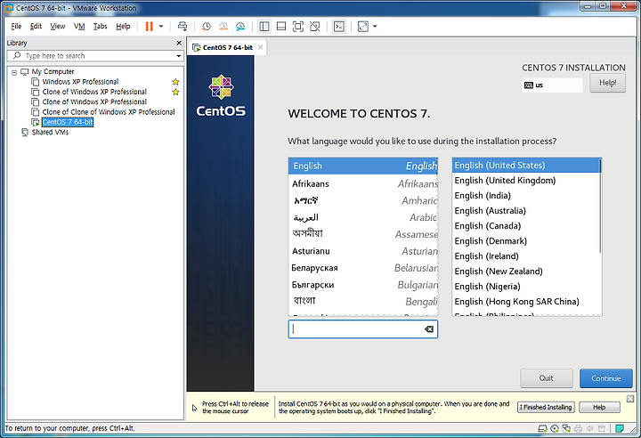Toggle the library sidebar view icon
Screen dimensions: 641x438
(264, 27)
